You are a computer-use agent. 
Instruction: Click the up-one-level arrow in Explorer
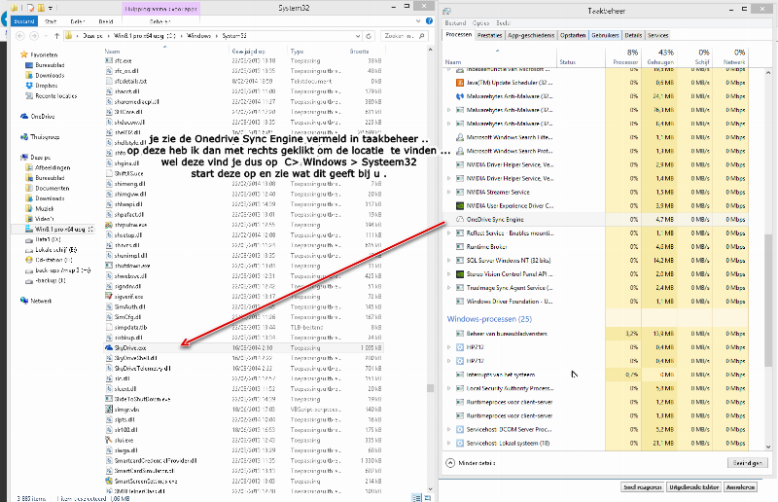[56, 36]
